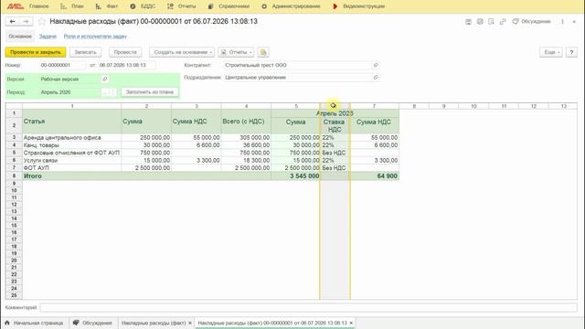Image resolution: width=585 pixels, height=329 pixels.
Task: Select the Услуги связи cell
Action: (x=71, y=161)
